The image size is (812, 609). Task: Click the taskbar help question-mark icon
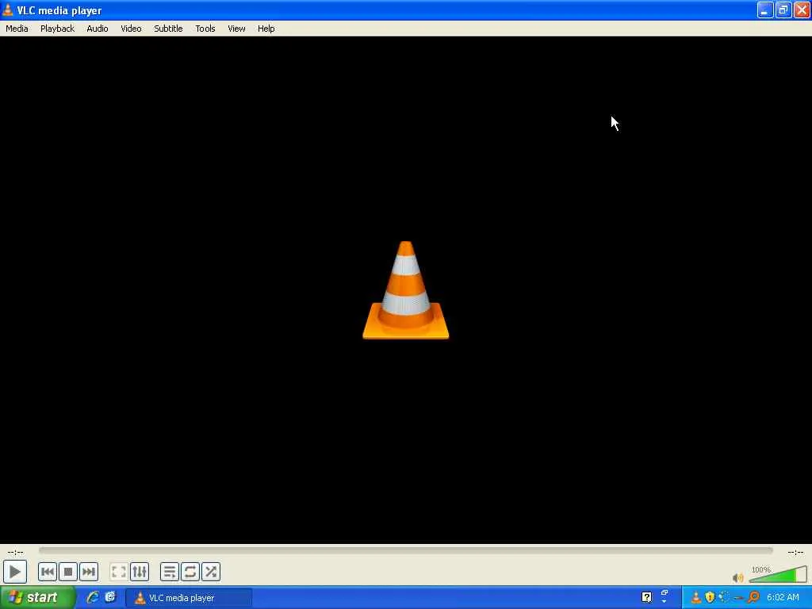click(646, 598)
